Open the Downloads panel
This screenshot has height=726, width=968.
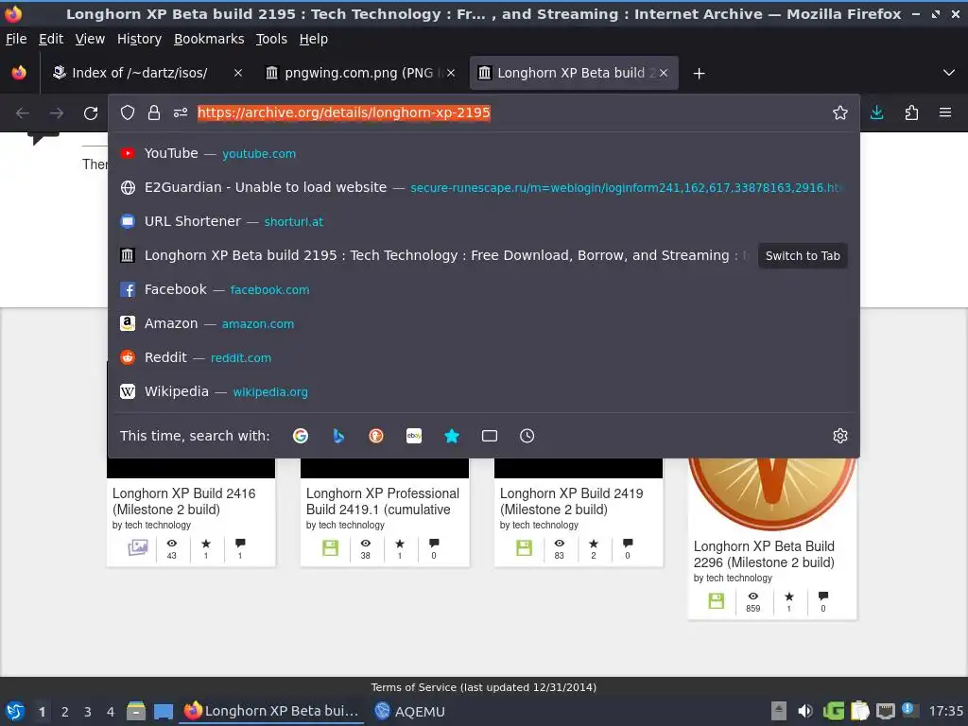pos(876,112)
